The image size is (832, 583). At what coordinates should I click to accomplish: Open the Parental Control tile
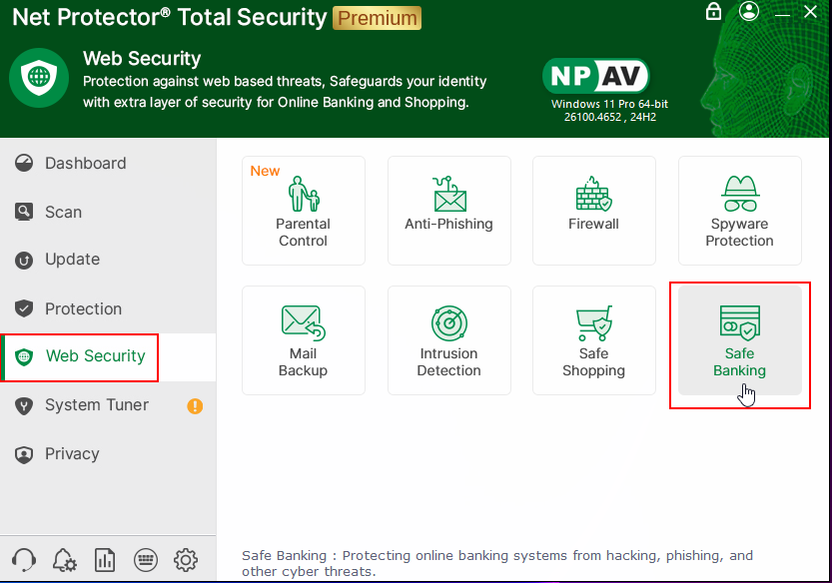(303, 210)
